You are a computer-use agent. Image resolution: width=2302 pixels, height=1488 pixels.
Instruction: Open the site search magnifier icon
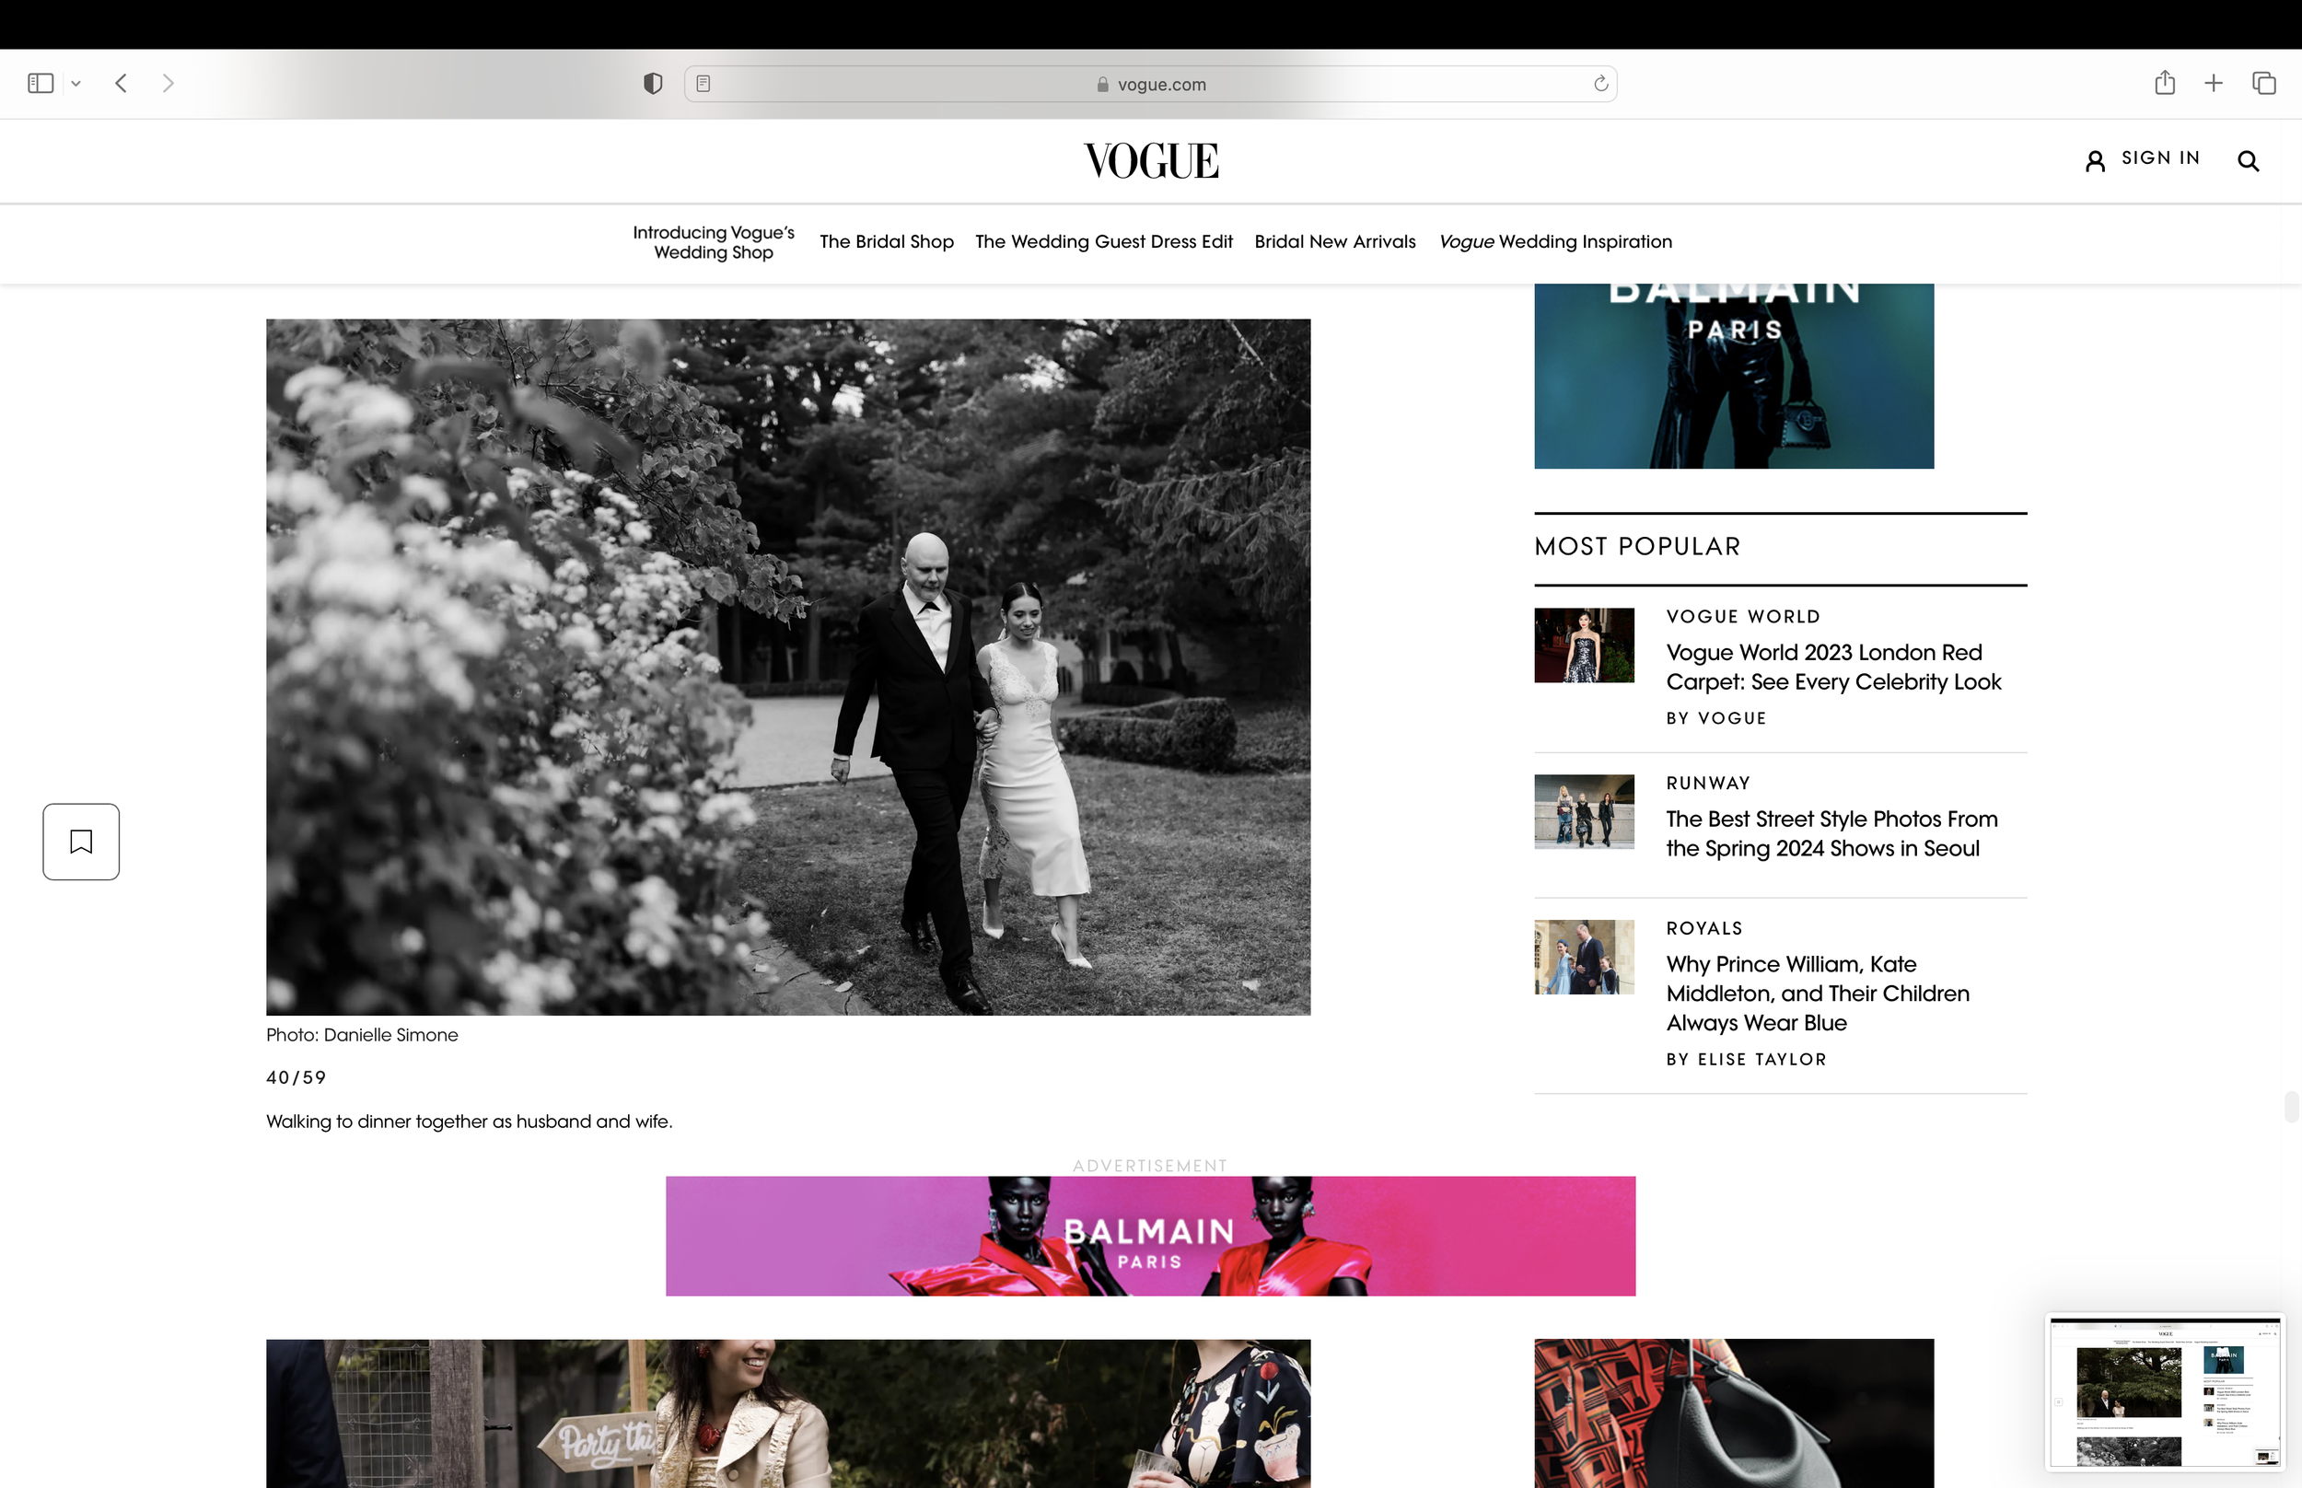[2248, 161]
